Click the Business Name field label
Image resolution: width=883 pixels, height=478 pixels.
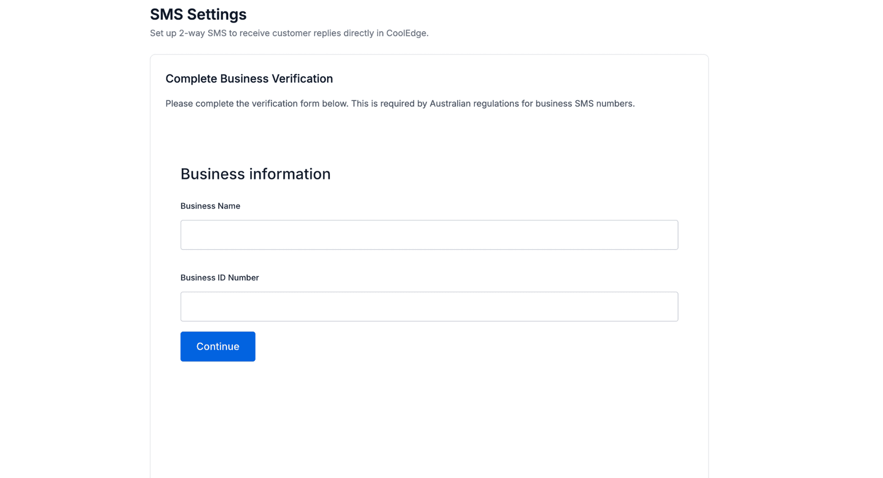click(x=210, y=206)
